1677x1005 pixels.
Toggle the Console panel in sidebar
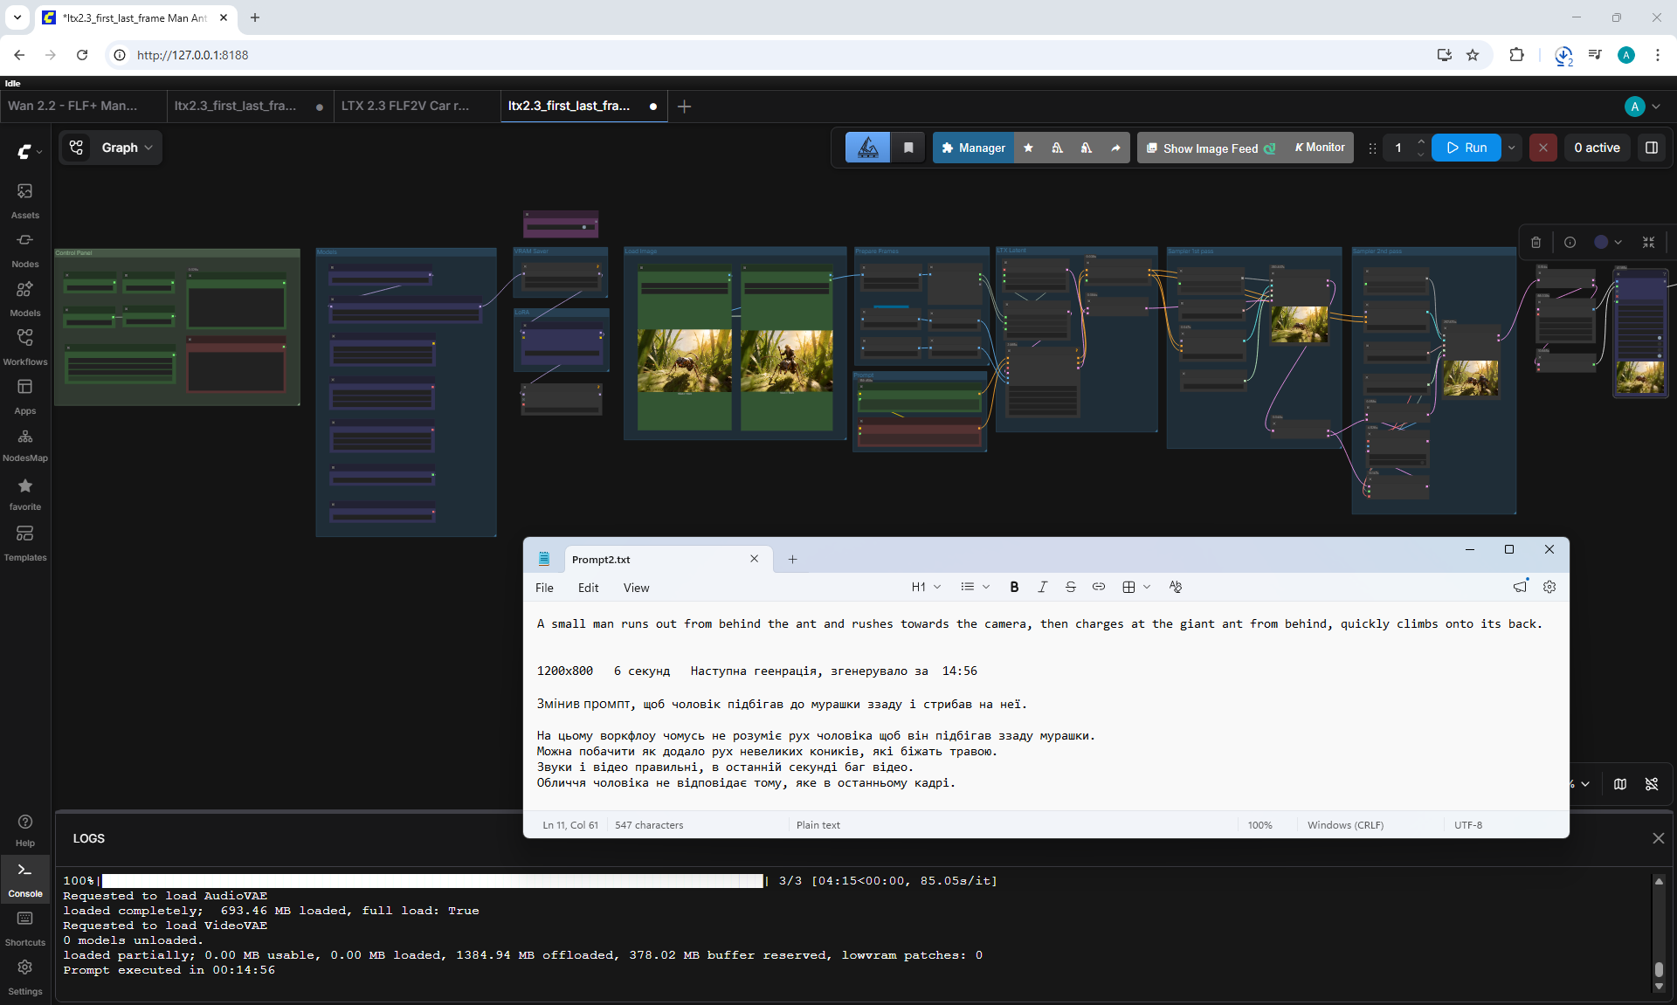pos(24,879)
